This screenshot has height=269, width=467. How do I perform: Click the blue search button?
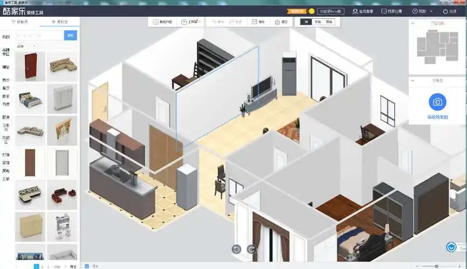(70, 36)
